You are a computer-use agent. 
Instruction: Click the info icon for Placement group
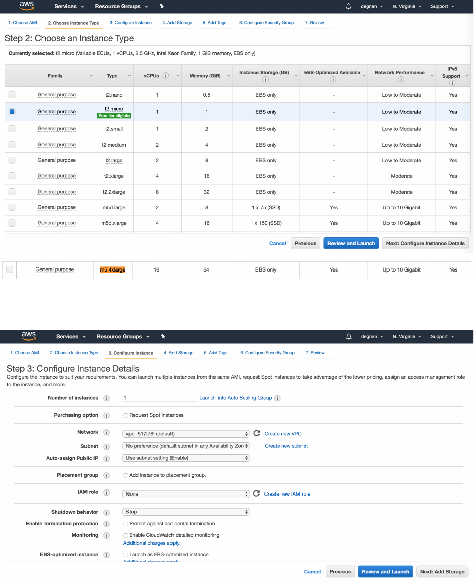[x=107, y=475]
